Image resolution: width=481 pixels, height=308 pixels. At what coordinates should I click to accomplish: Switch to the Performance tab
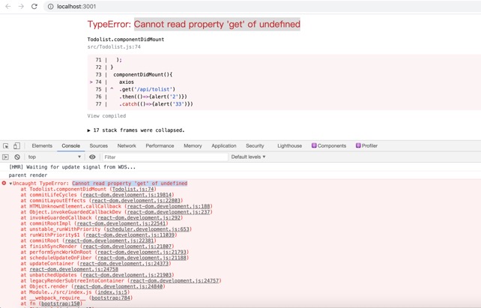[x=160, y=146]
